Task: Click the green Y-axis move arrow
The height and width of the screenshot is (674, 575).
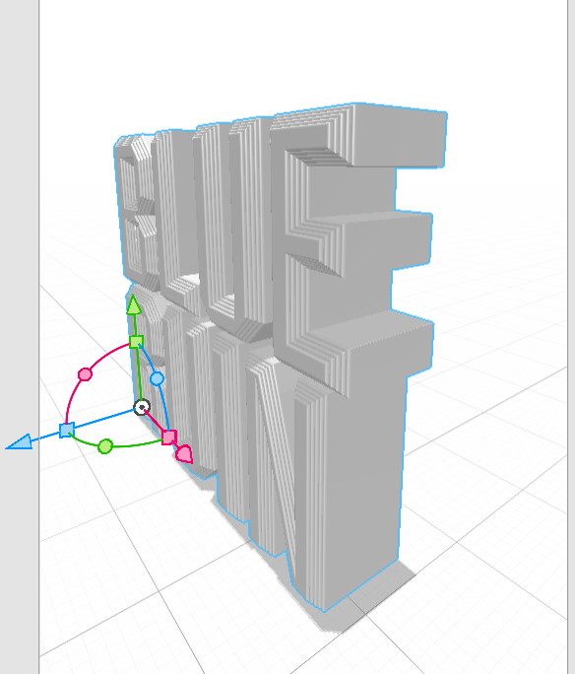Action: [134, 304]
